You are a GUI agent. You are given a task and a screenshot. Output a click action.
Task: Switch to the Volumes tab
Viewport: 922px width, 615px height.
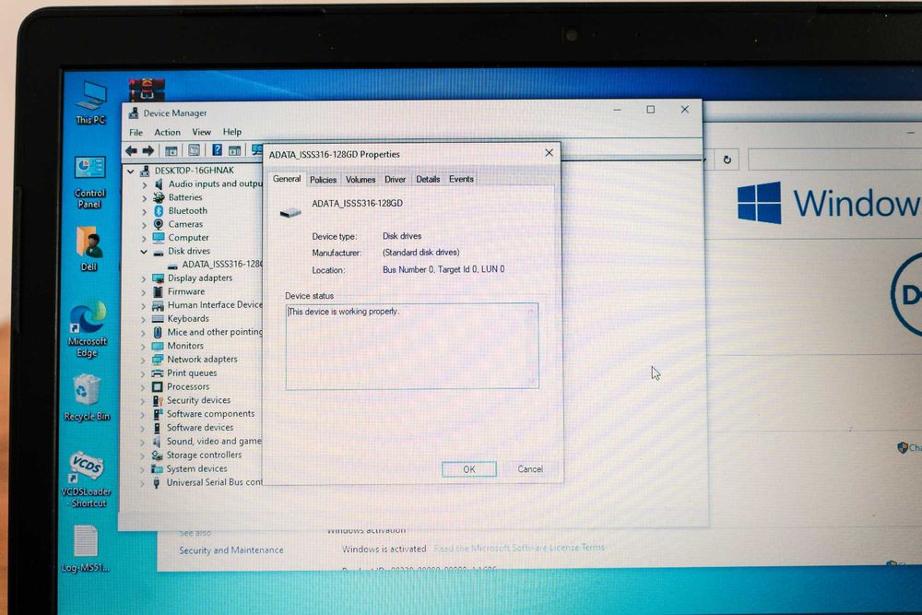361,180
